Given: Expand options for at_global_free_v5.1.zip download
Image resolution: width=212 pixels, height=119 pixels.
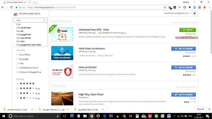Looking at the screenshot, I should point(103,109).
